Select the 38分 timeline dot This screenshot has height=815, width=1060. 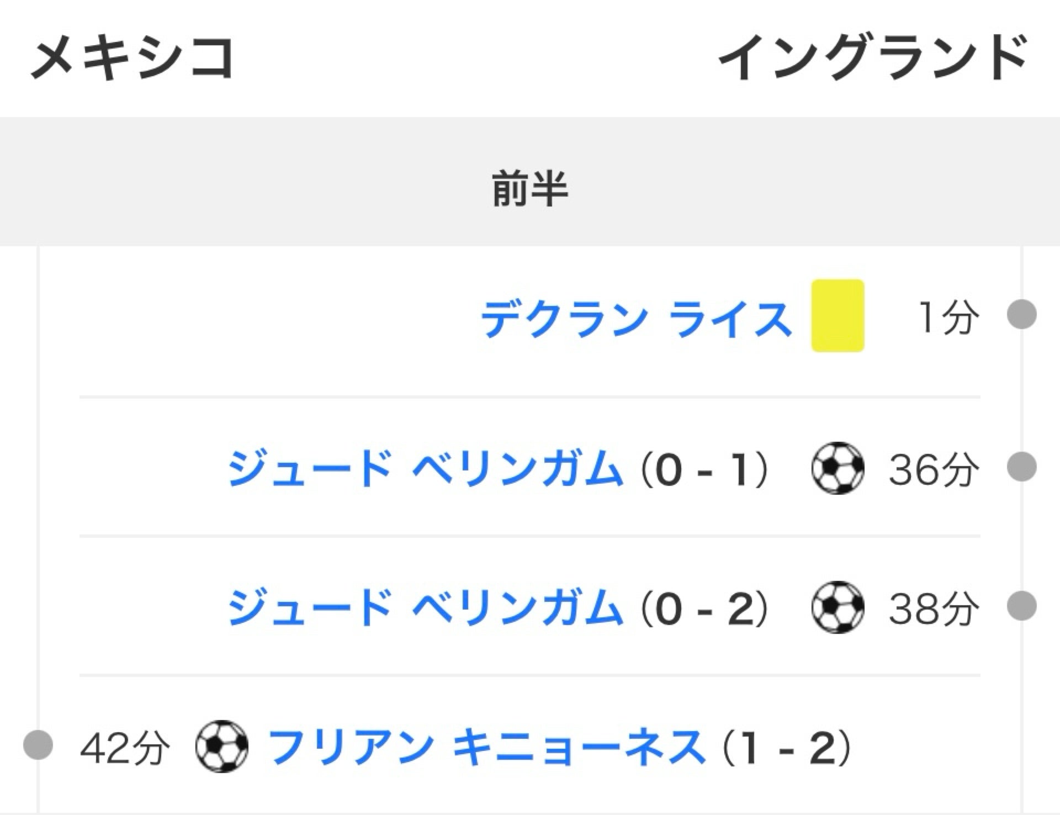pyautogui.click(x=1022, y=606)
